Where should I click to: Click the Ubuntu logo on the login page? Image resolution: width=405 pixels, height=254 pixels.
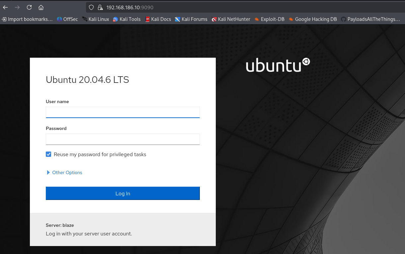pos(278,65)
